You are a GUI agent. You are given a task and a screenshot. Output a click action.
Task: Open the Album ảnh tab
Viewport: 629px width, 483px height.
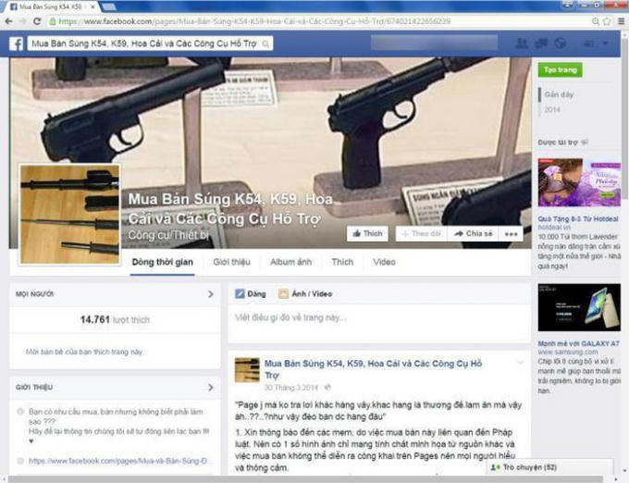[x=289, y=262]
